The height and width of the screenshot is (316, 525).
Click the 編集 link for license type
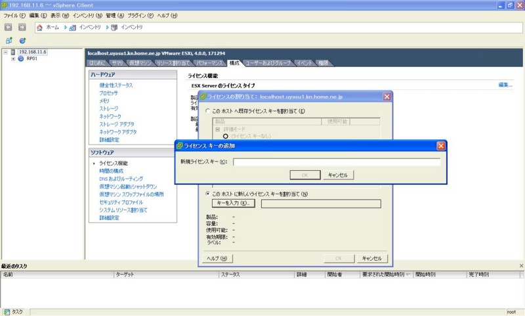click(x=505, y=85)
